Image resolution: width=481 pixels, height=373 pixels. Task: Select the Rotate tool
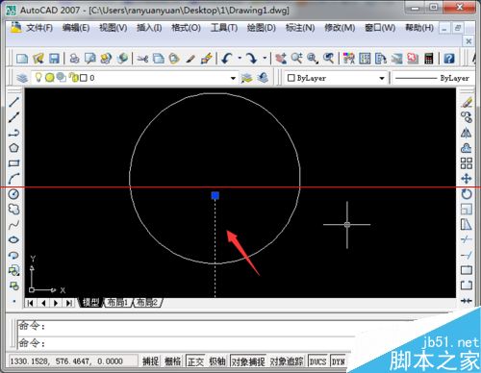point(467,194)
